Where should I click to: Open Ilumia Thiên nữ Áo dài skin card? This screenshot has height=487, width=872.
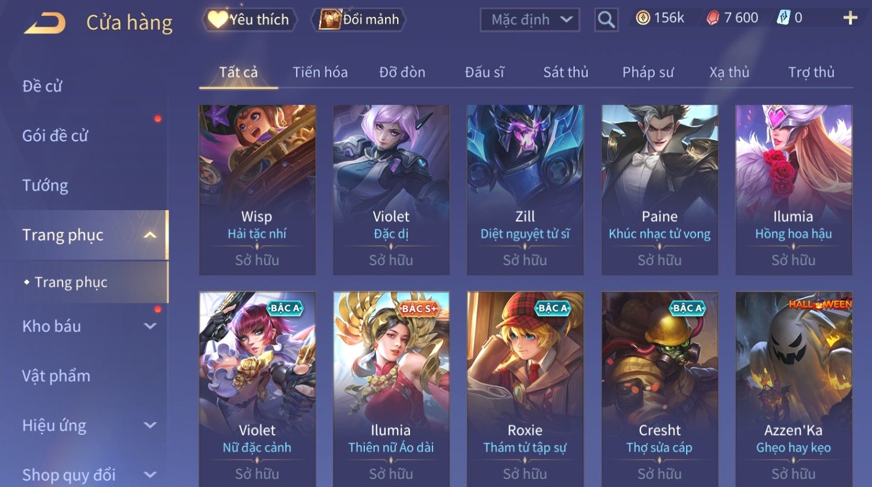point(391,389)
